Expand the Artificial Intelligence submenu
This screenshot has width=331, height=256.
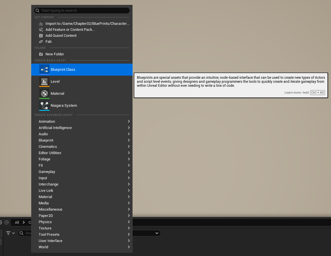pyautogui.click(x=82, y=128)
